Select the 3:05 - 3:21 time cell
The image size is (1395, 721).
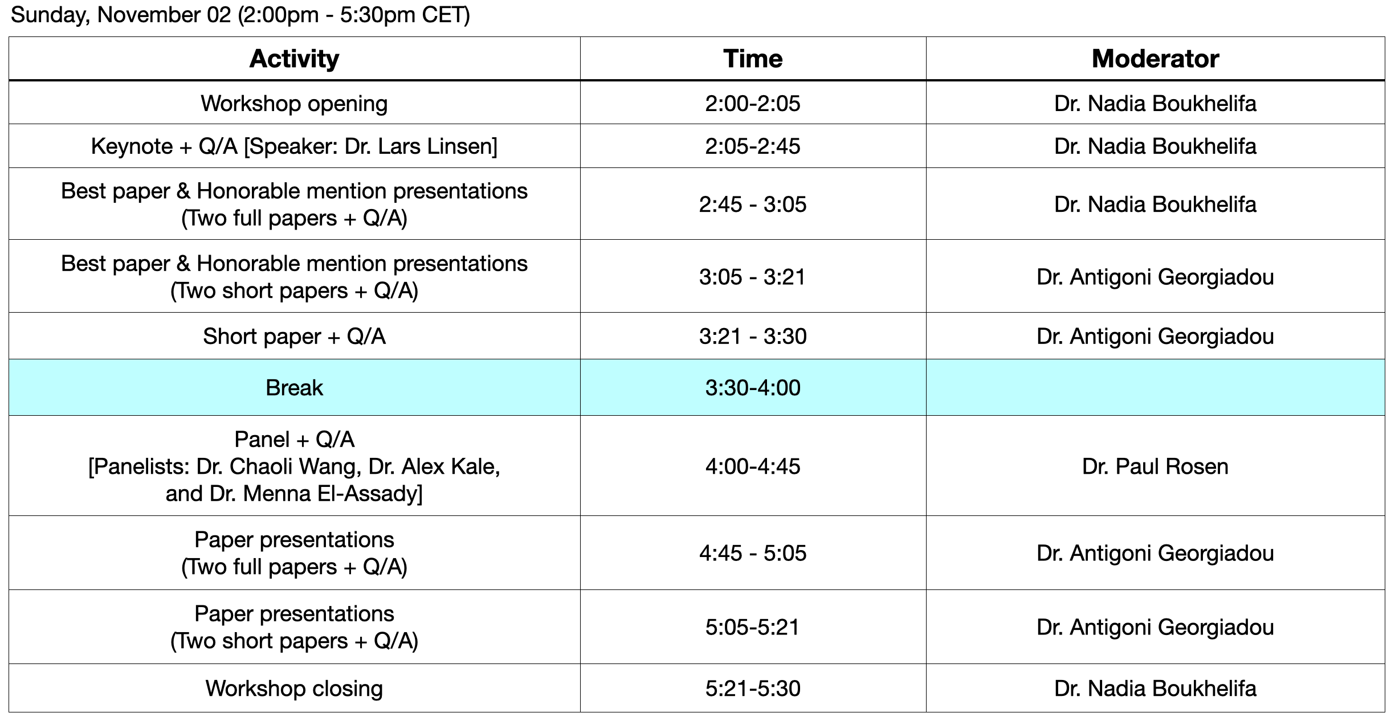click(x=753, y=277)
